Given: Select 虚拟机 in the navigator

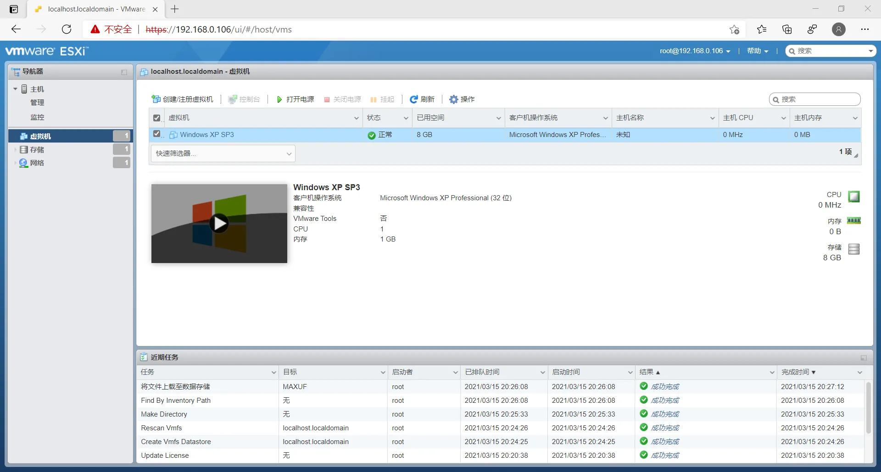Looking at the screenshot, I should click(x=71, y=136).
